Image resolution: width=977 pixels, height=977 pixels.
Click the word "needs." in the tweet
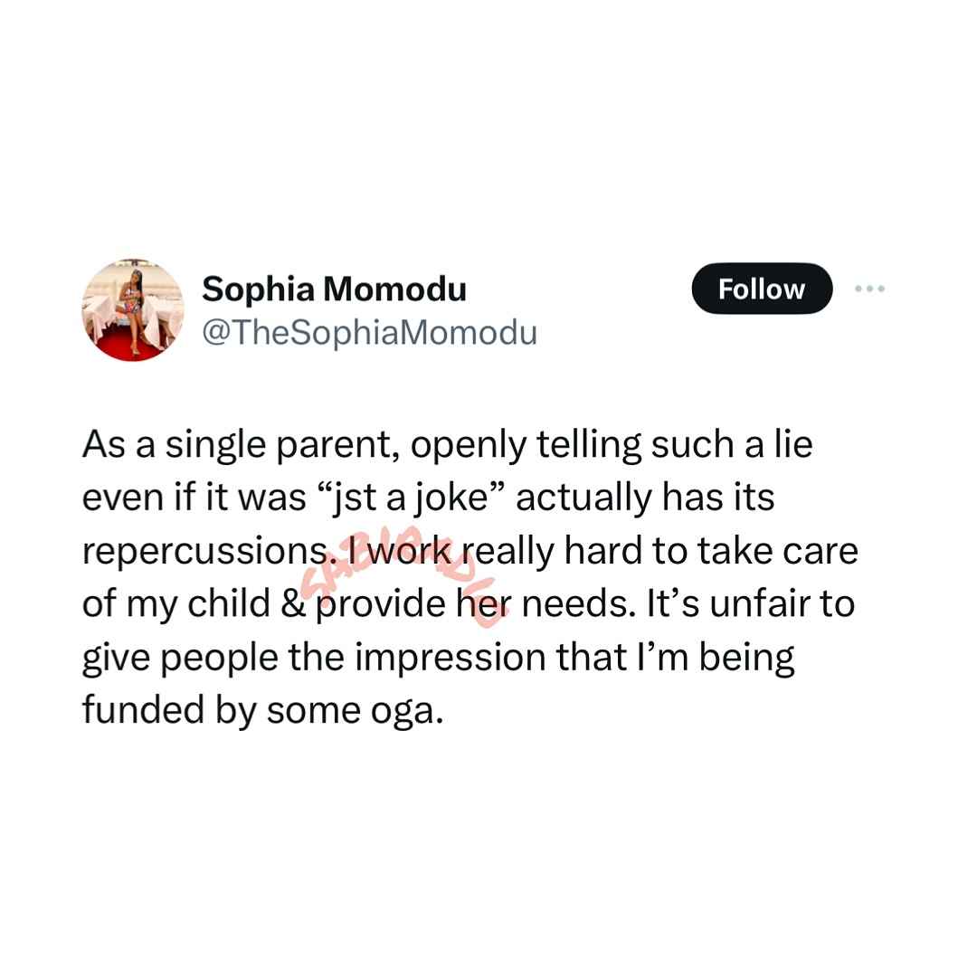[x=579, y=603]
